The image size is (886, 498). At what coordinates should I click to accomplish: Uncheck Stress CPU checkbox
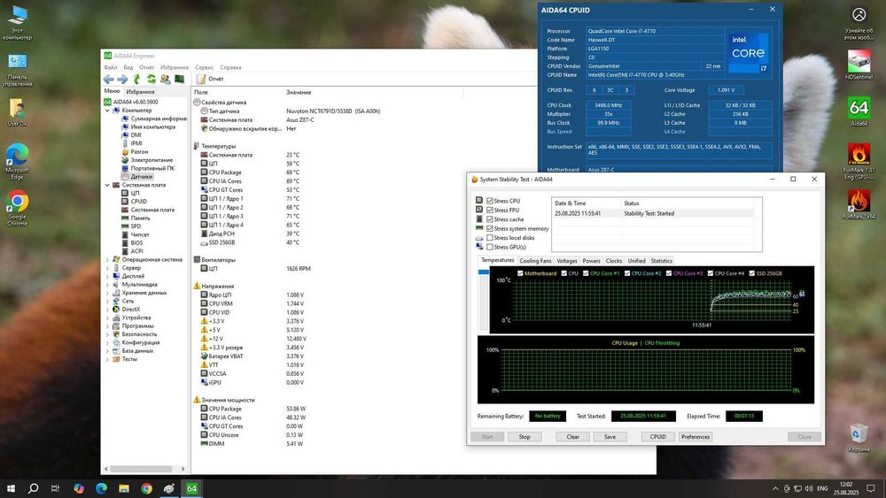(x=490, y=201)
